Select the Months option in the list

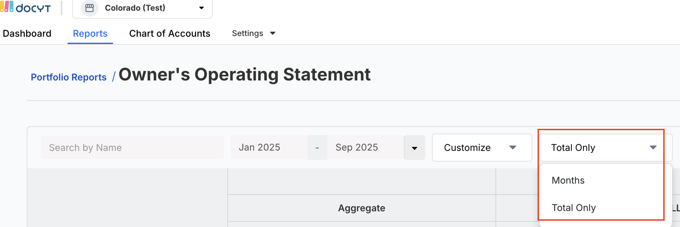[x=568, y=180]
